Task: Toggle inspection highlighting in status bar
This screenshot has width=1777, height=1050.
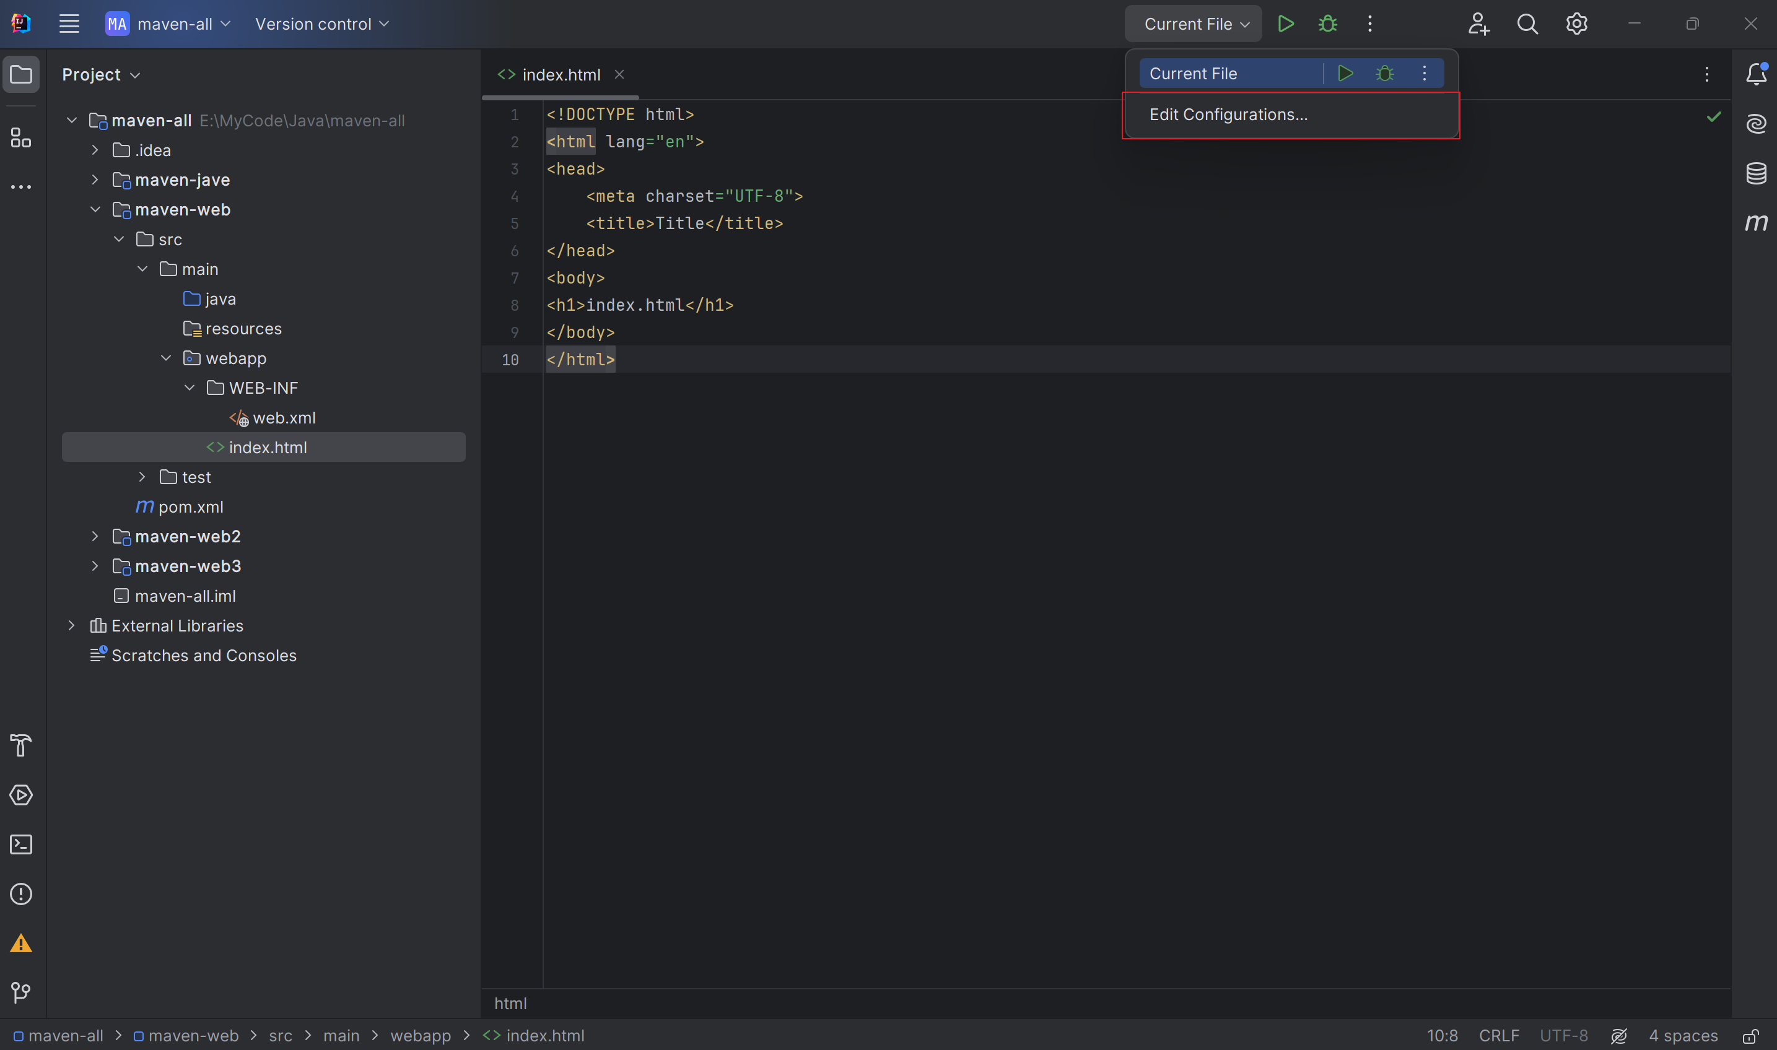Action: (x=1619, y=1035)
